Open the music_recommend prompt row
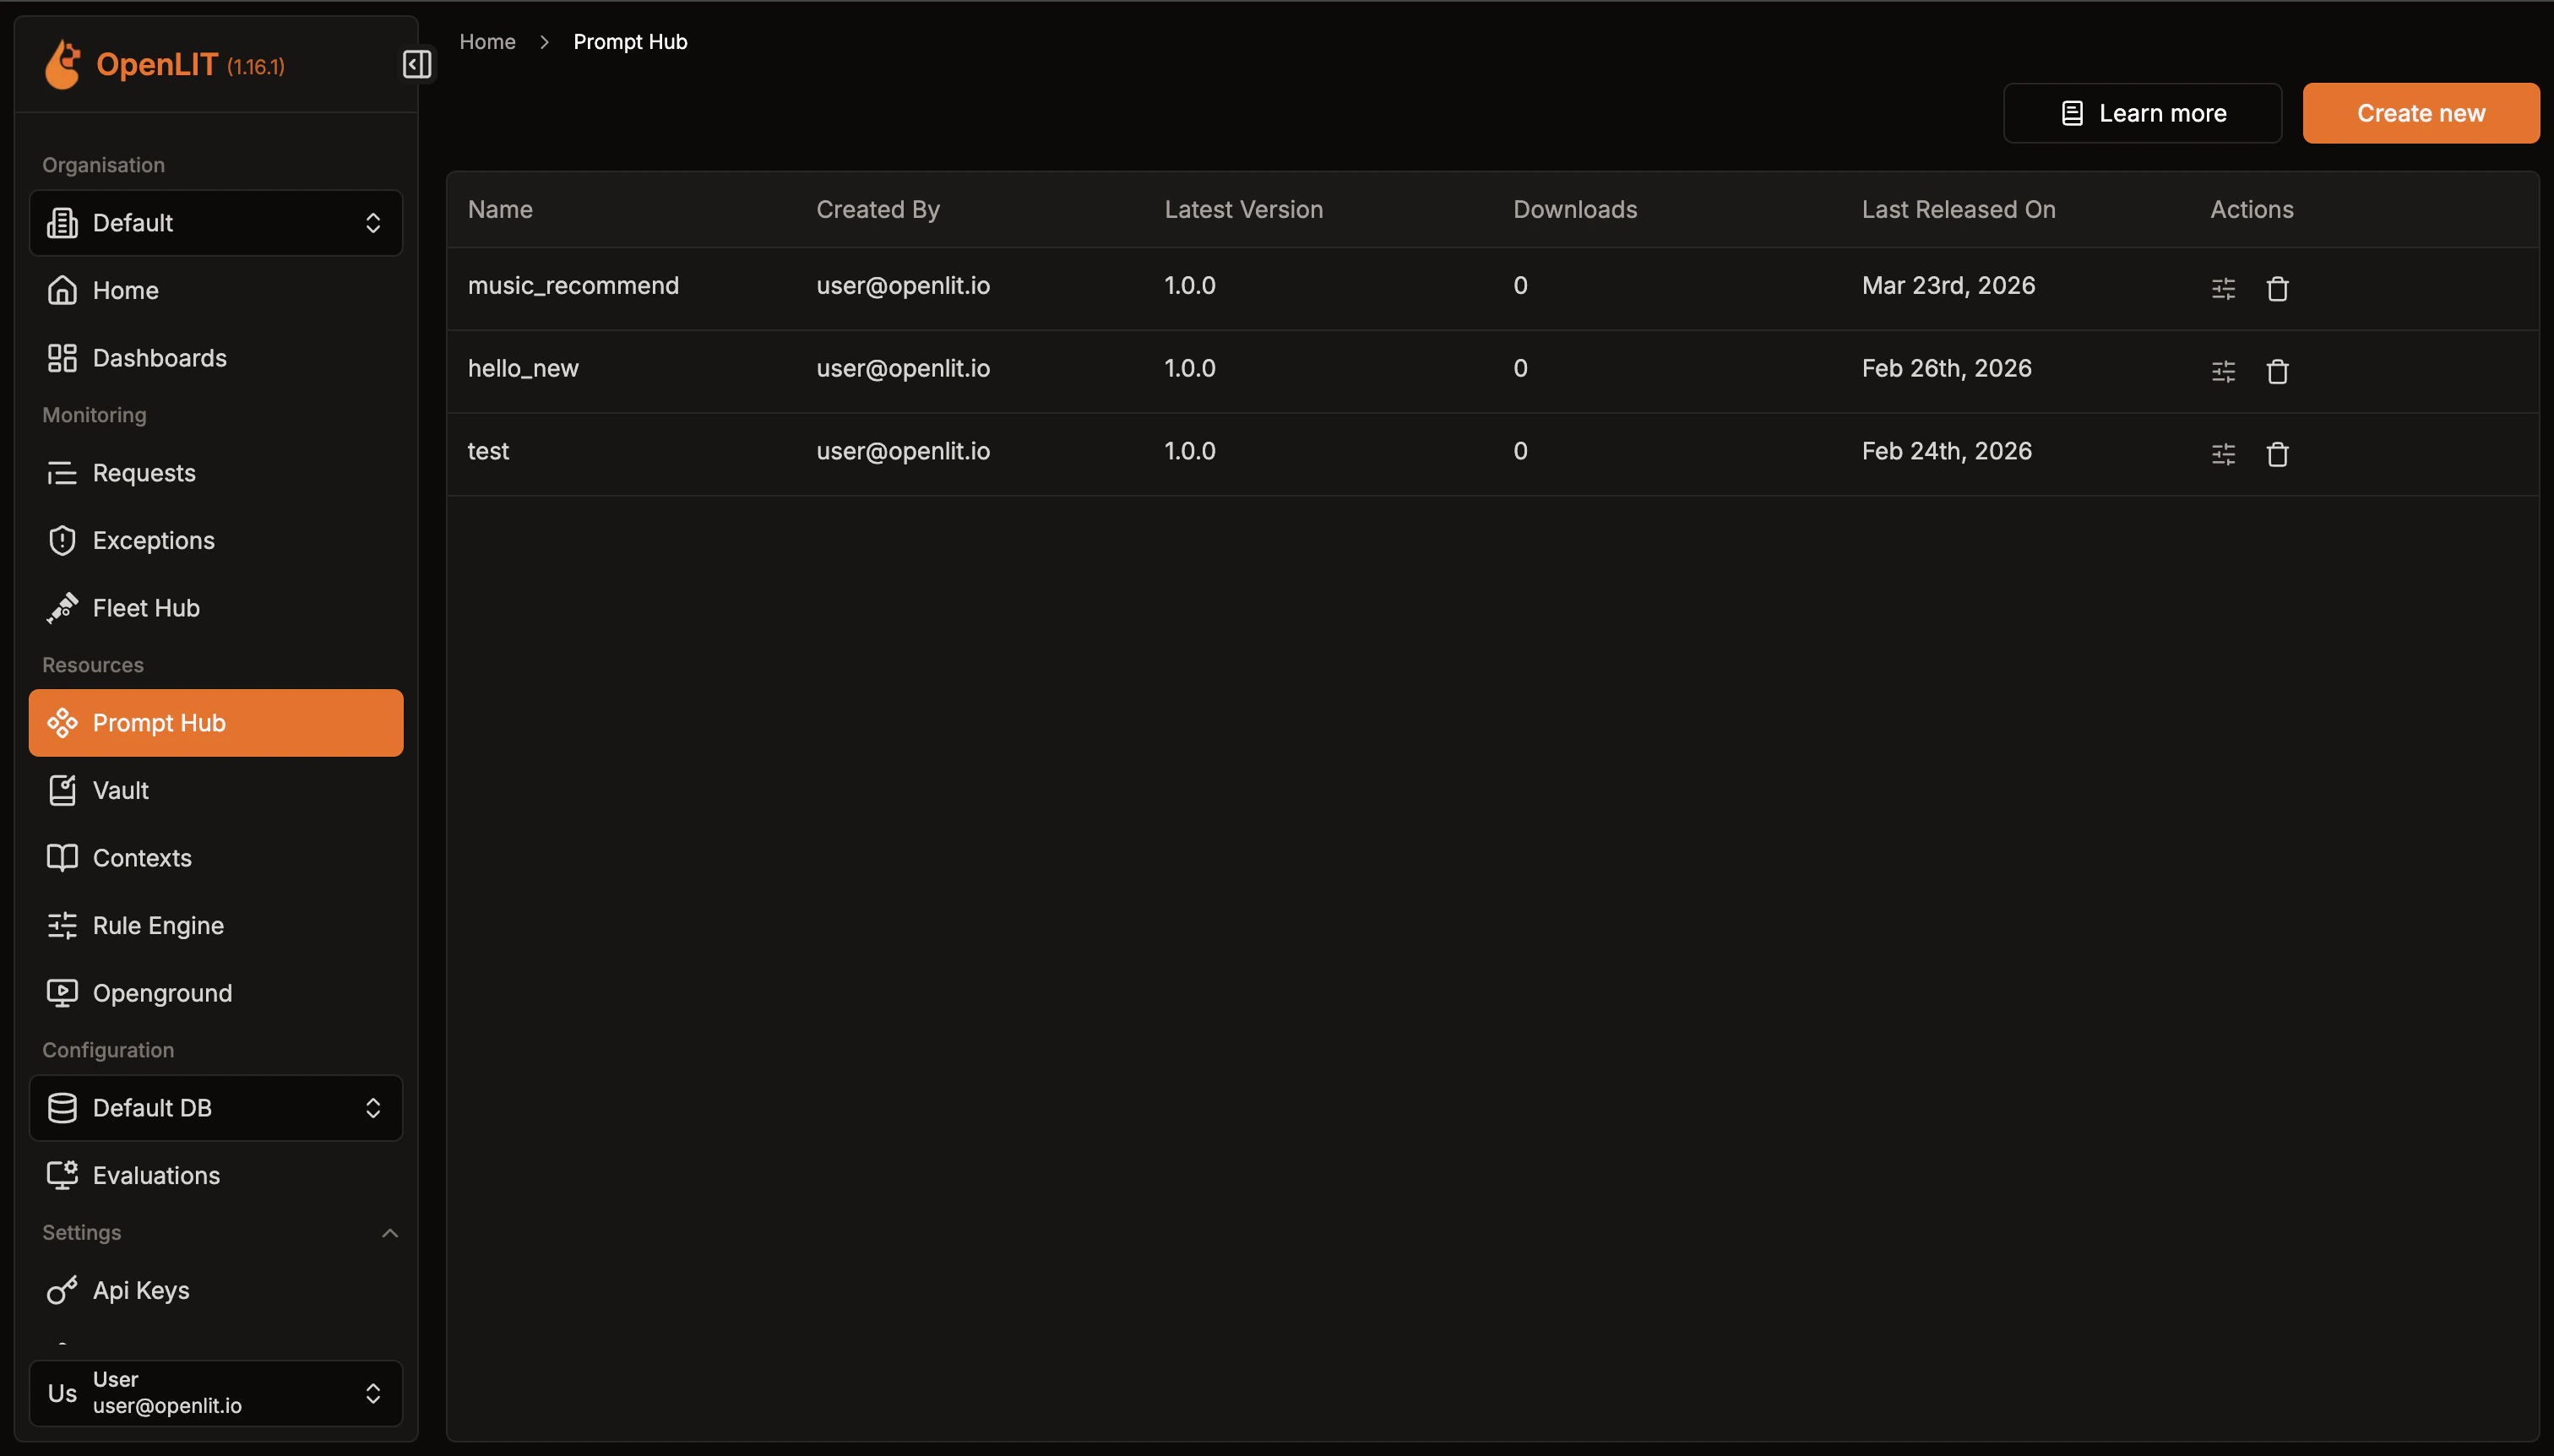2554x1456 pixels. tap(573, 286)
